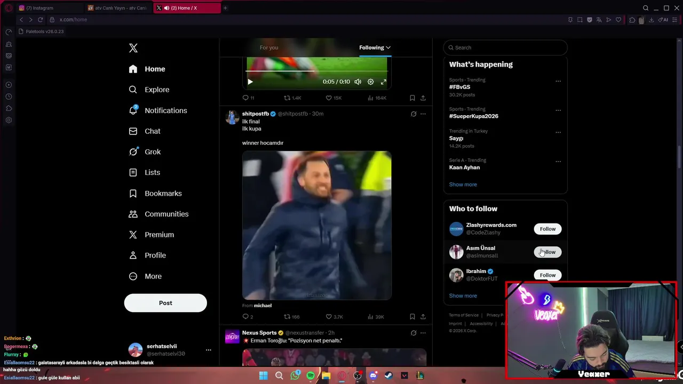Screen dimensions: 683x384
Task: Switch to the For you tab
Action: [269, 47]
